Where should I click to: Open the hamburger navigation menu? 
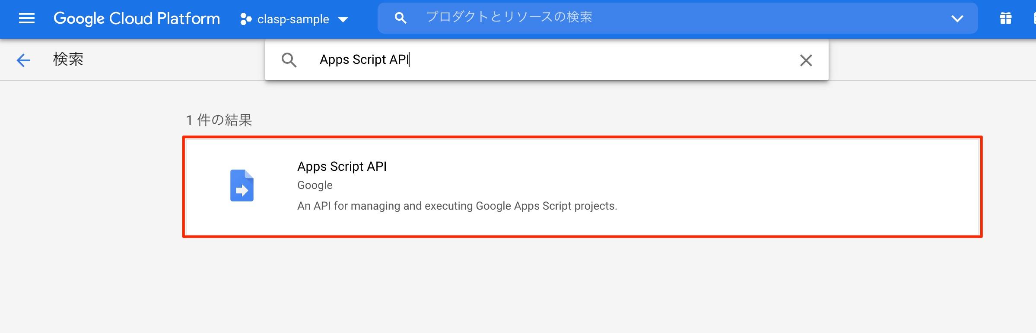[27, 19]
